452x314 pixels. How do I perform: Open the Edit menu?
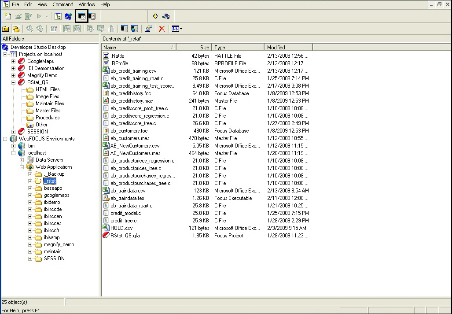click(28, 4)
